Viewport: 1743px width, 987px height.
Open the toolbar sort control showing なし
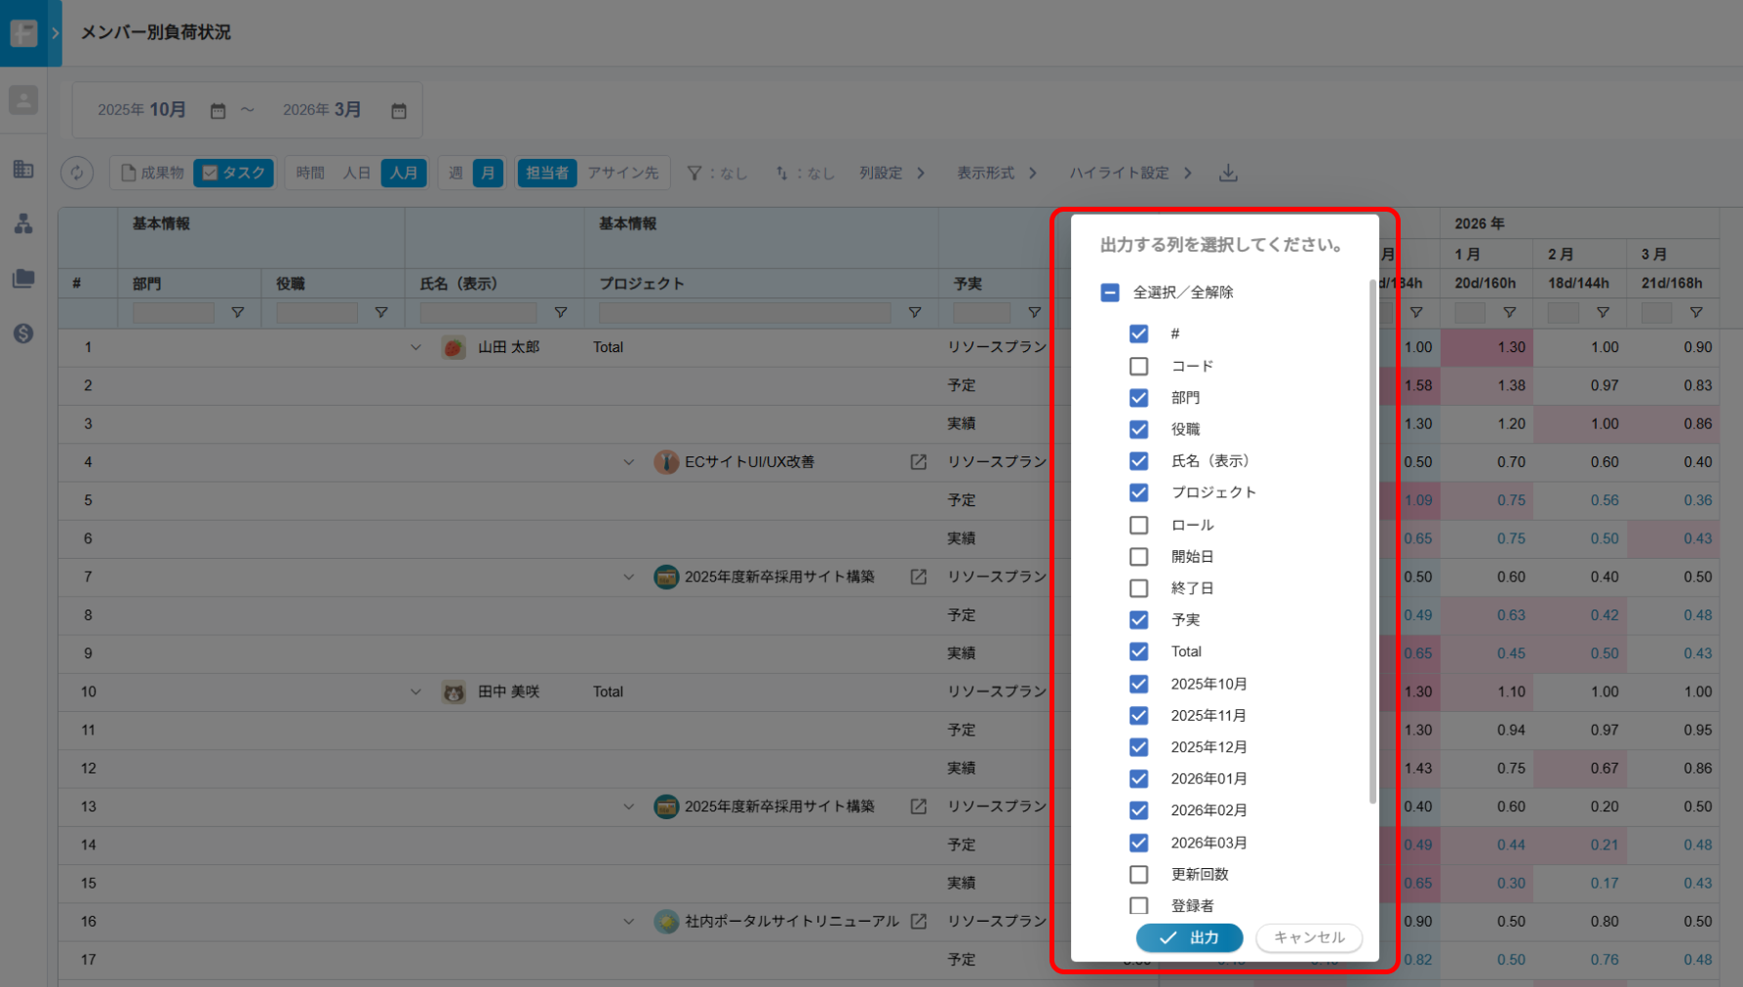805,173
